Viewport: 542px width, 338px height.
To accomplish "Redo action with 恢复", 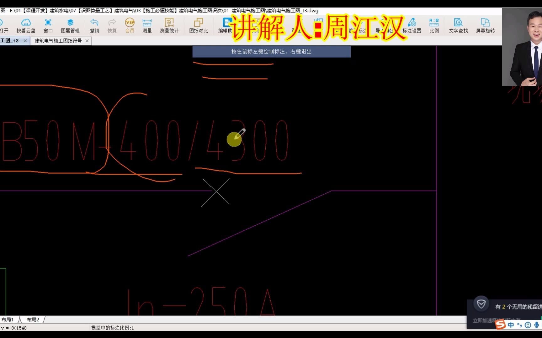I will (x=112, y=25).
